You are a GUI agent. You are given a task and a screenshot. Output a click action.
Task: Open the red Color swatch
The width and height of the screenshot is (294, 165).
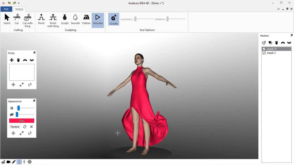[x=22, y=121]
